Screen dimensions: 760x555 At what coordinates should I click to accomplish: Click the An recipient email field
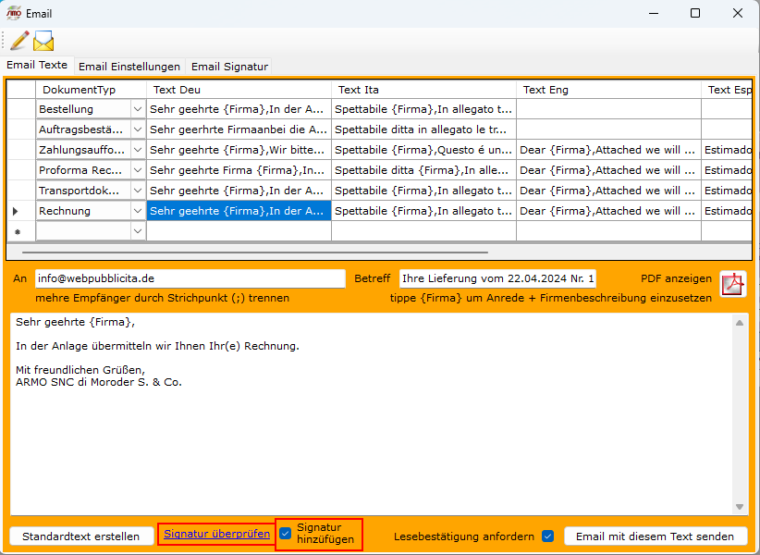[x=190, y=278]
